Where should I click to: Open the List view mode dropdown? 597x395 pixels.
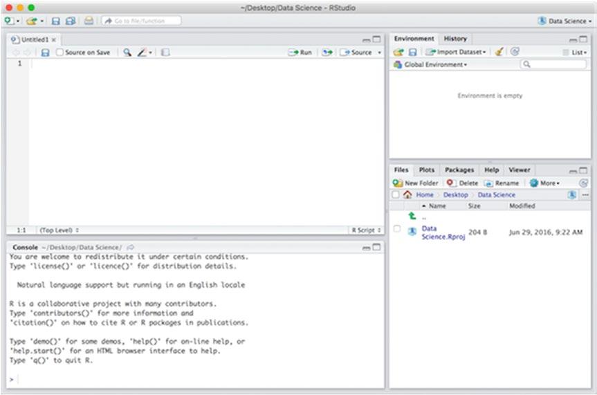coord(575,53)
